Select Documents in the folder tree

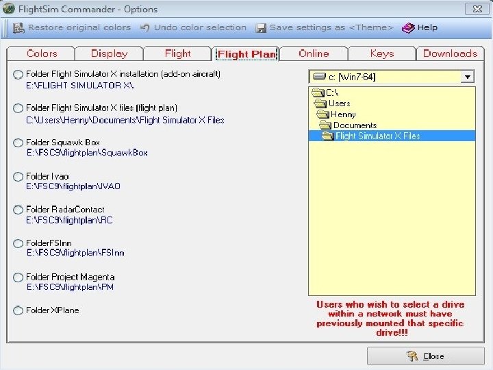[355, 125]
